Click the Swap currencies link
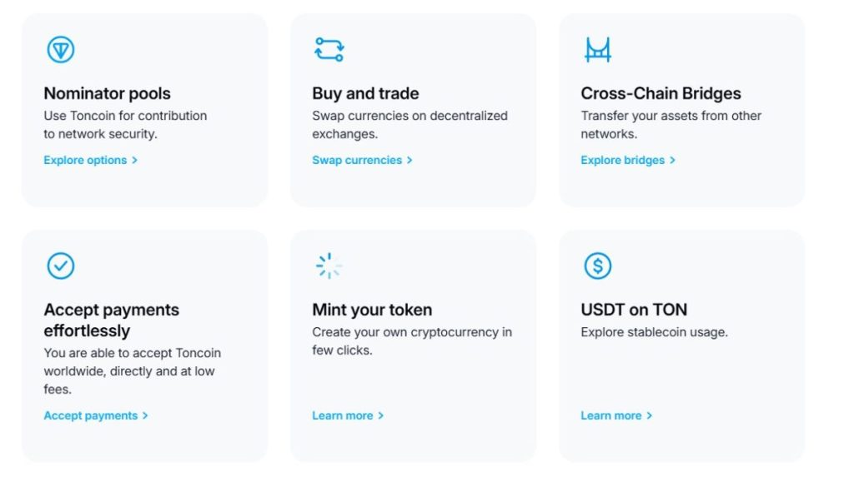 356,160
